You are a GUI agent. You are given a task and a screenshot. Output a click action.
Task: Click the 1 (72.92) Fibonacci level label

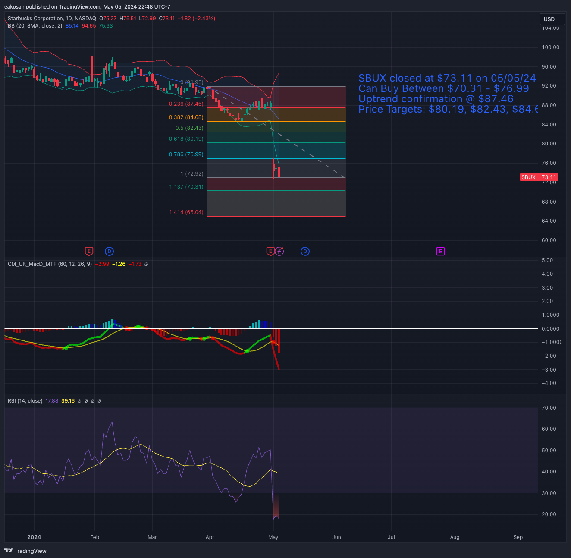pyautogui.click(x=192, y=174)
